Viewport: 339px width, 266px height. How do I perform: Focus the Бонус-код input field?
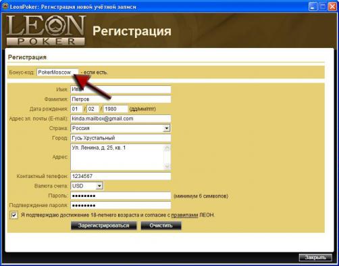pos(57,72)
